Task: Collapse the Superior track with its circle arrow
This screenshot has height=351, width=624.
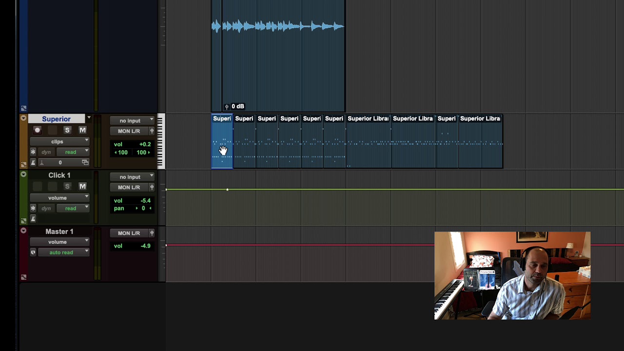Action: click(23, 118)
